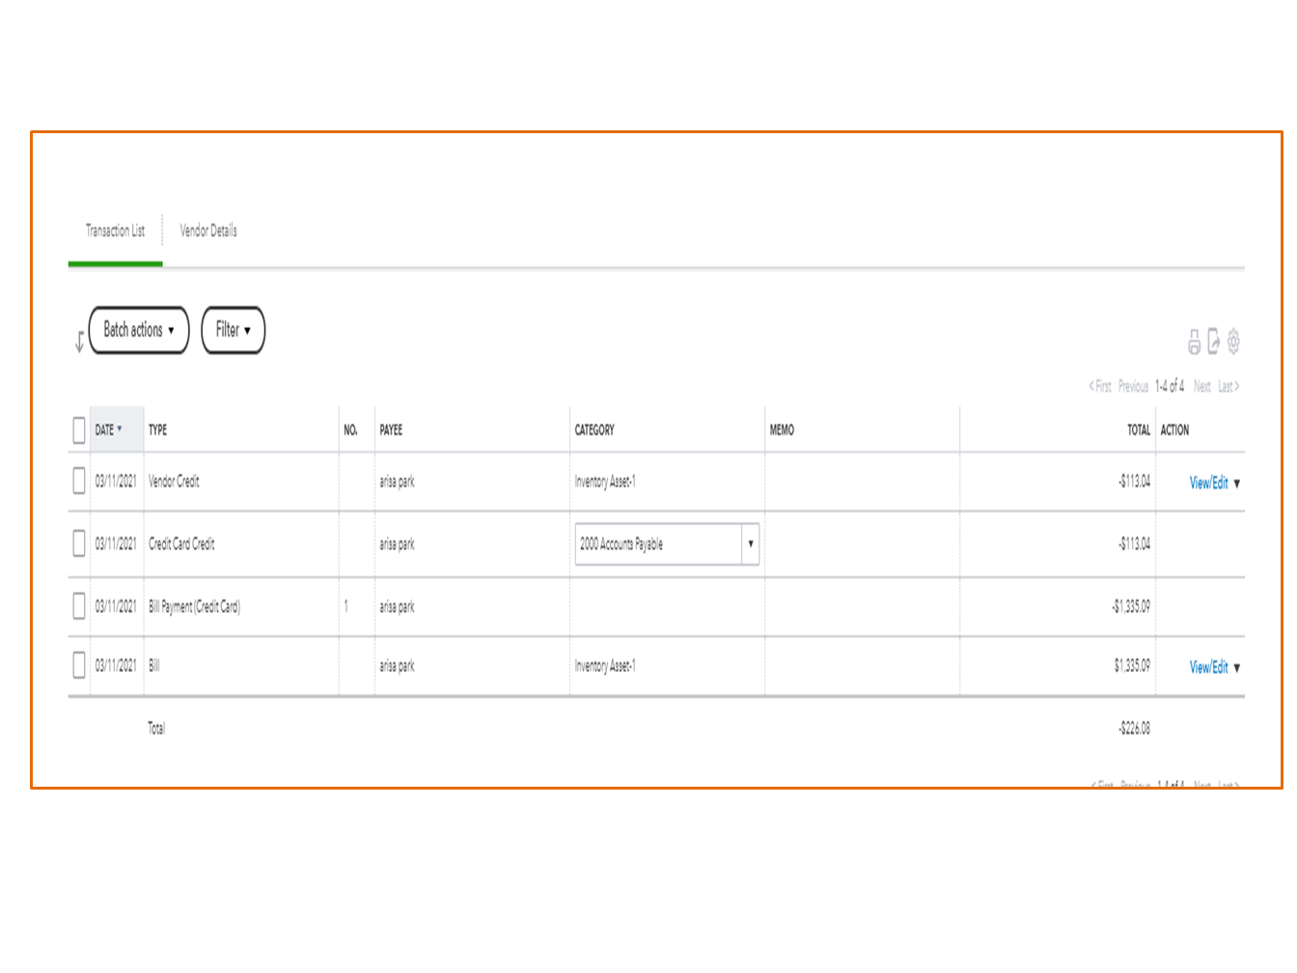The width and height of the screenshot is (1297, 973).
Task: Open the Batch actions dropdown
Action: (138, 330)
